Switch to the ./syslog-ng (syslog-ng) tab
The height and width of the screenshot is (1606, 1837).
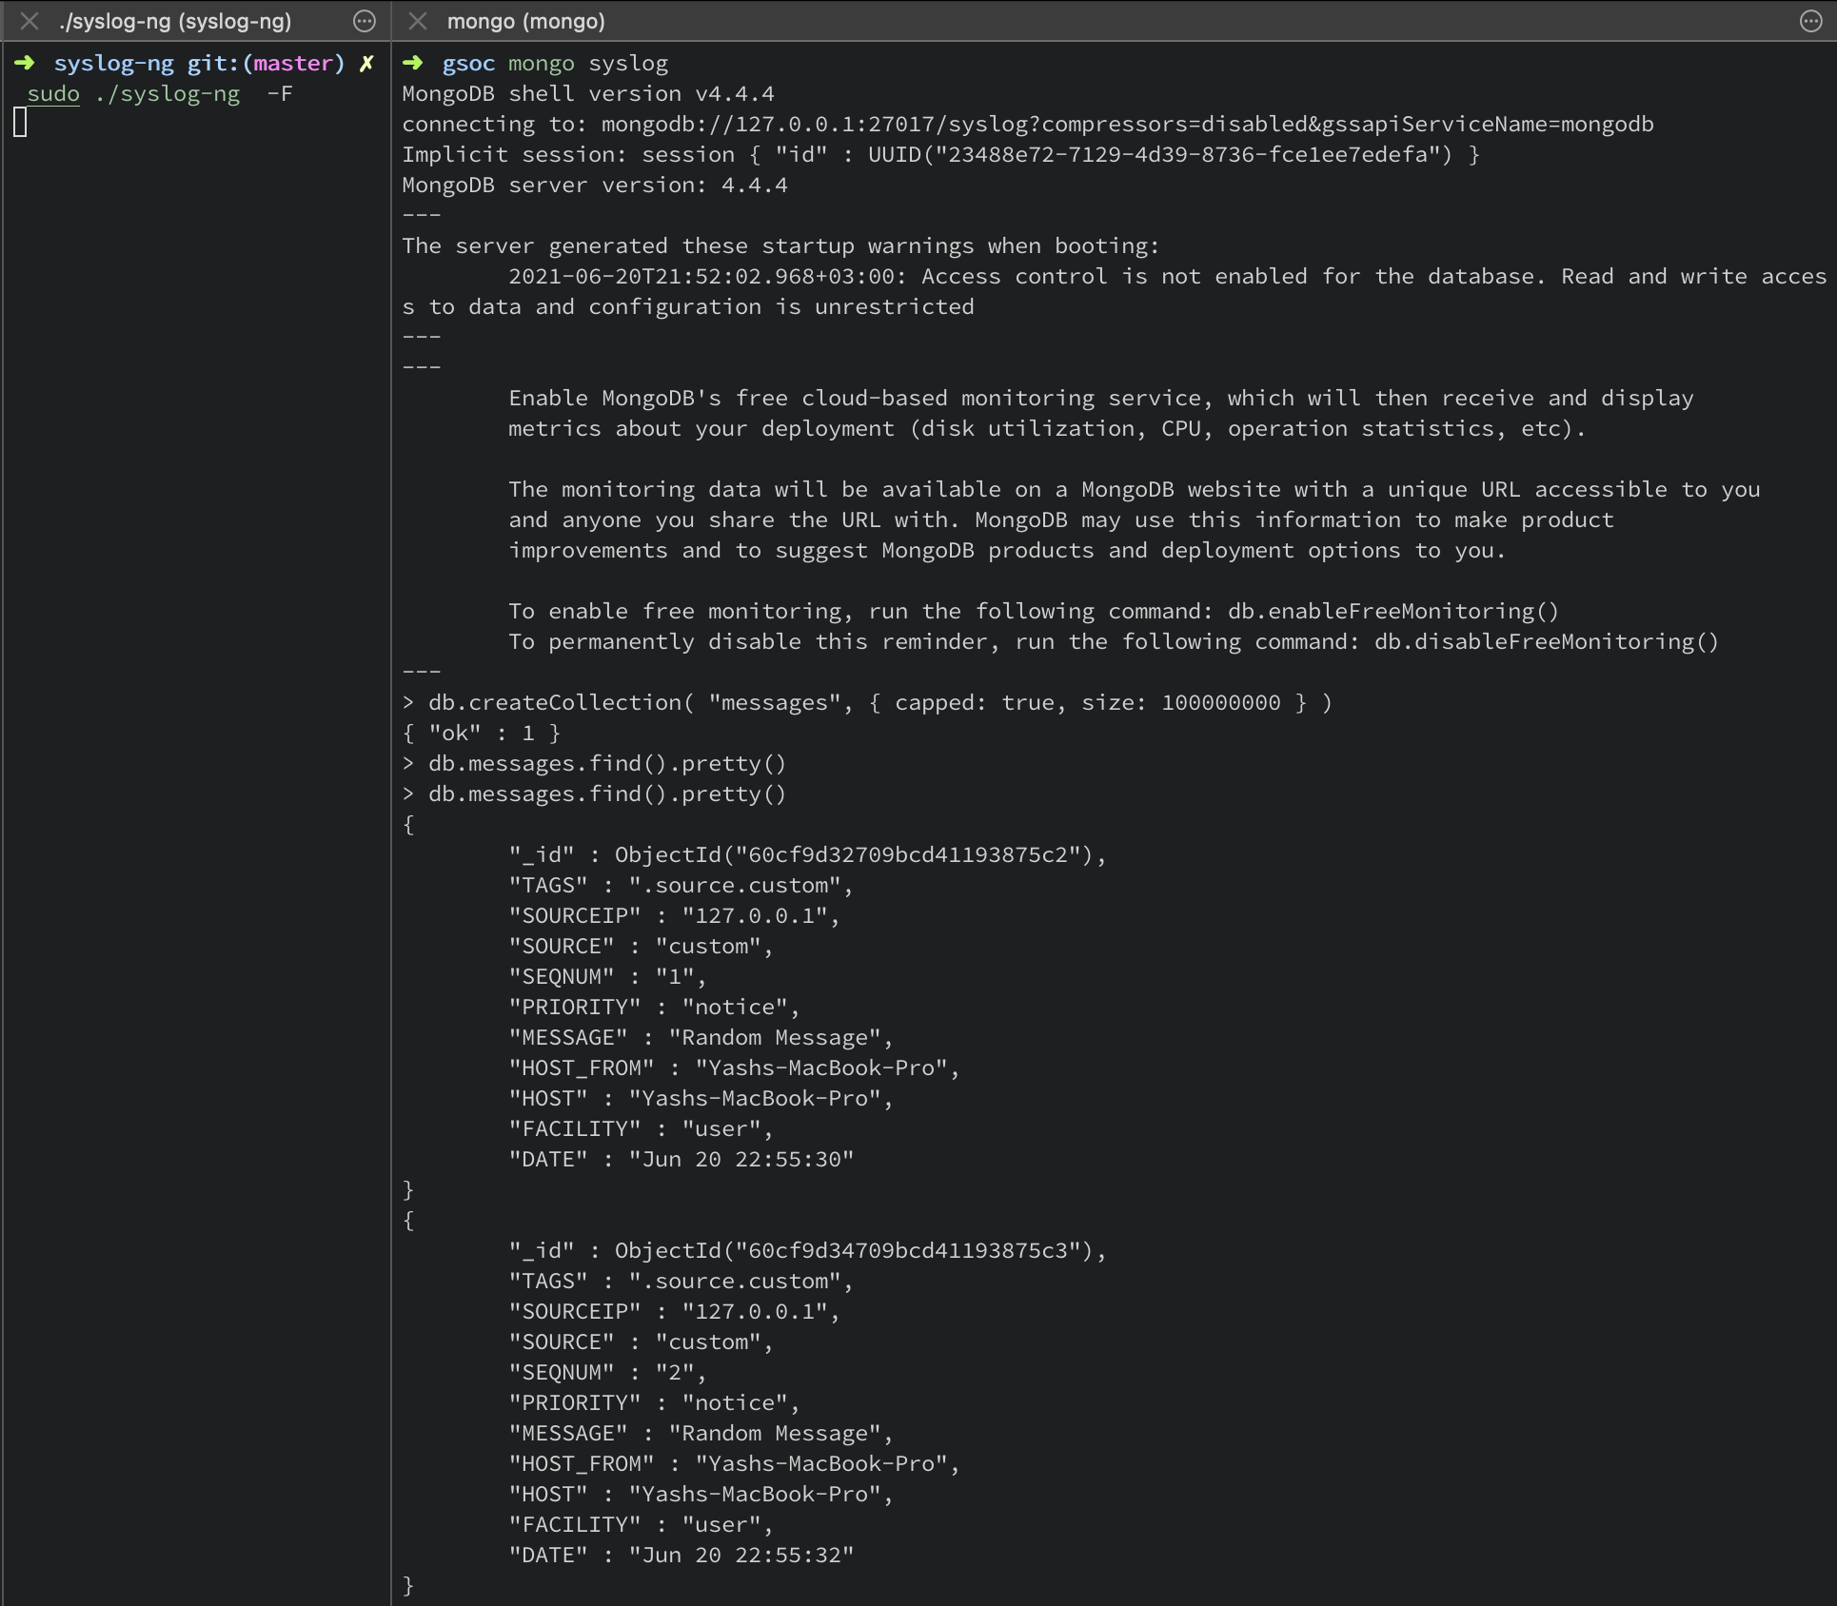click(x=176, y=21)
